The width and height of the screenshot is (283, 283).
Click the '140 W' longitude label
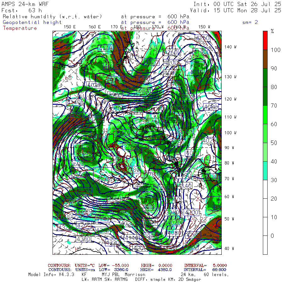coord(230,47)
